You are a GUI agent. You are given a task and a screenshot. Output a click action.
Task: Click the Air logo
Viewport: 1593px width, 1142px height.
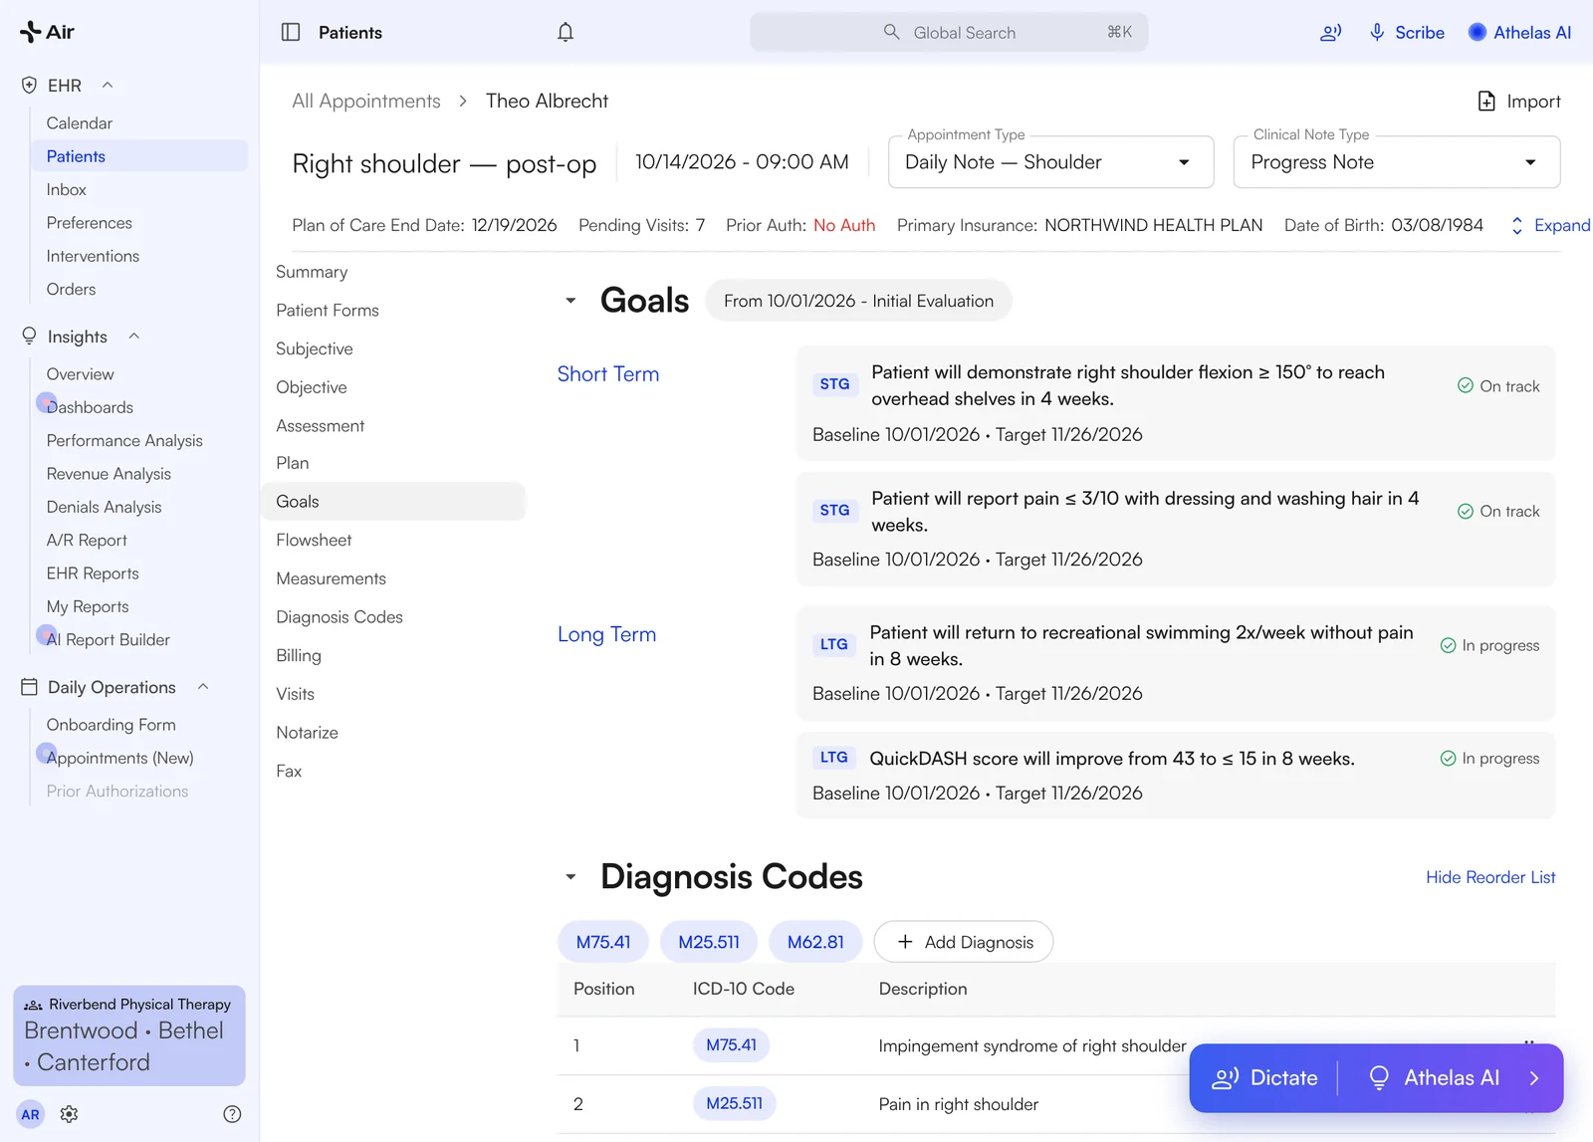click(x=47, y=32)
